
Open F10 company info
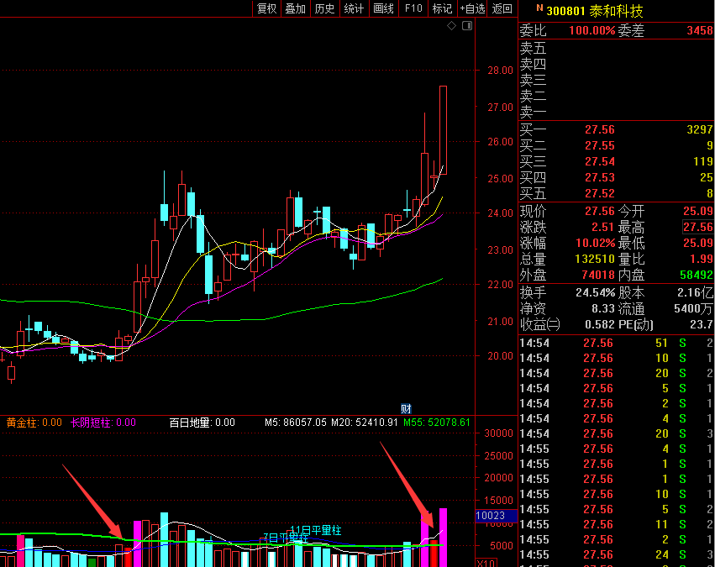pyautogui.click(x=413, y=8)
